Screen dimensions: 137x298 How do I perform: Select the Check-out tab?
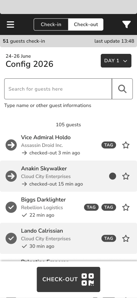[x=86, y=24]
